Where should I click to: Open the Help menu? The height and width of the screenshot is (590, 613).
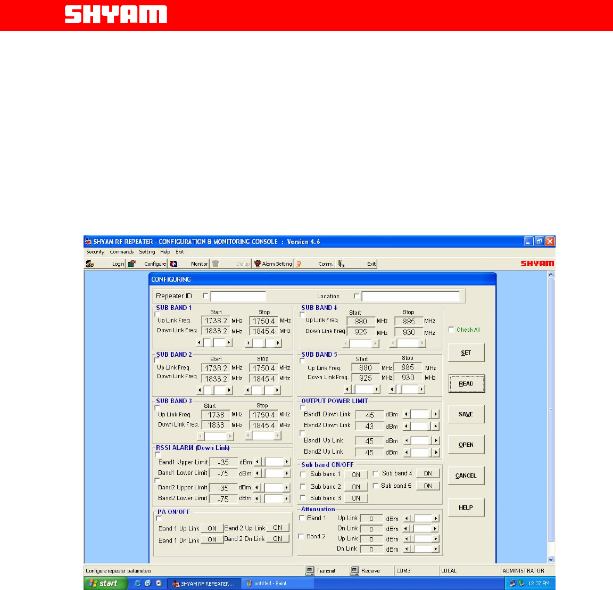tap(165, 252)
